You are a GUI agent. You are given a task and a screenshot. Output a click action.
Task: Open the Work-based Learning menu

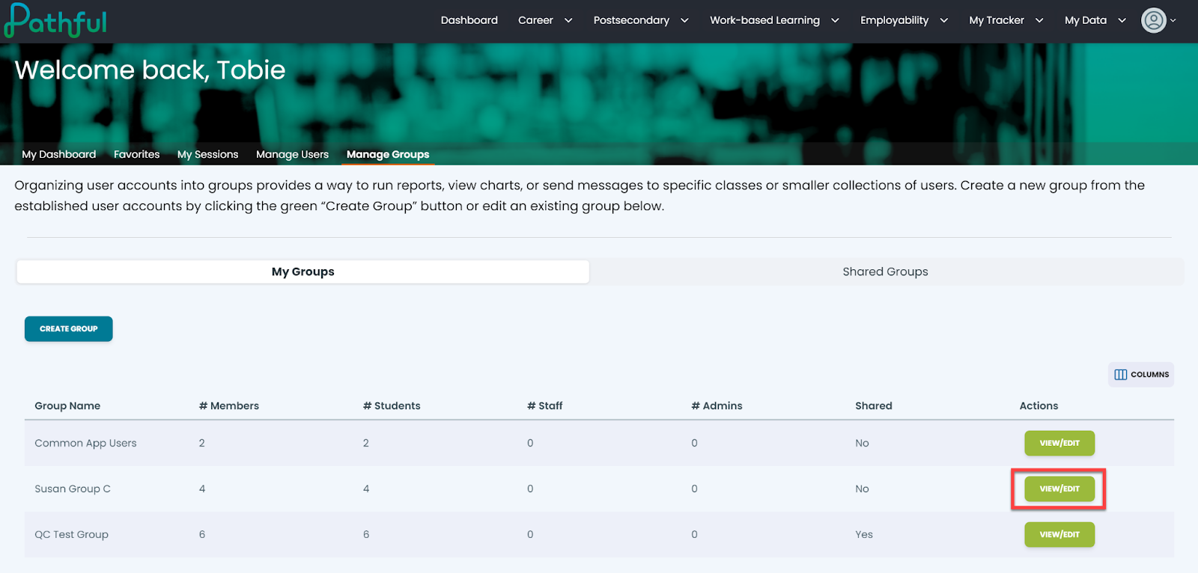774,20
